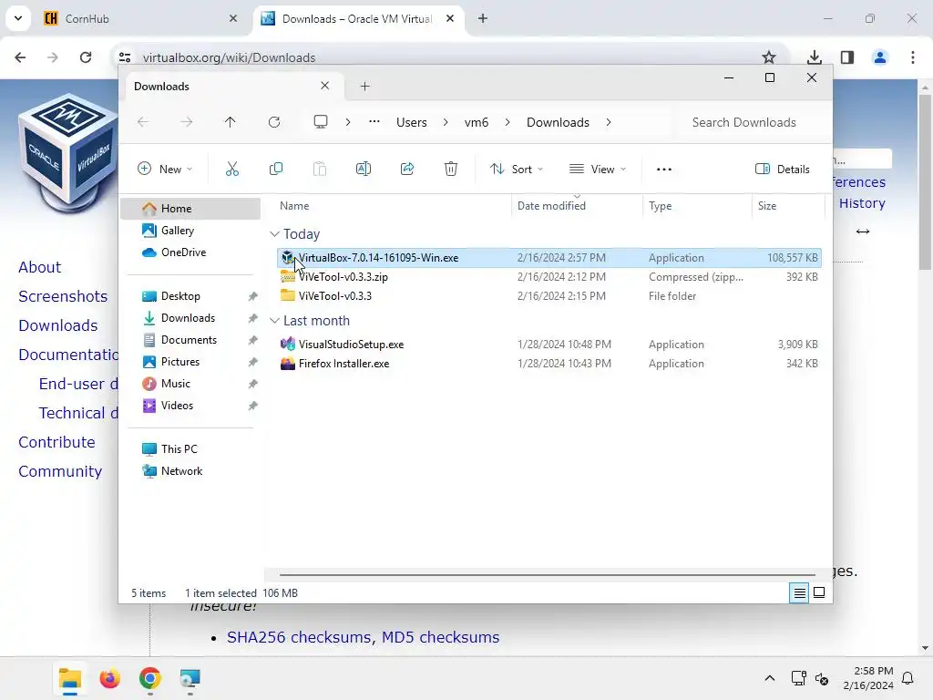The image size is (933, 700).
Task: Open Chrome tab search dropdown arrow
Action: [x=18, y=18]
